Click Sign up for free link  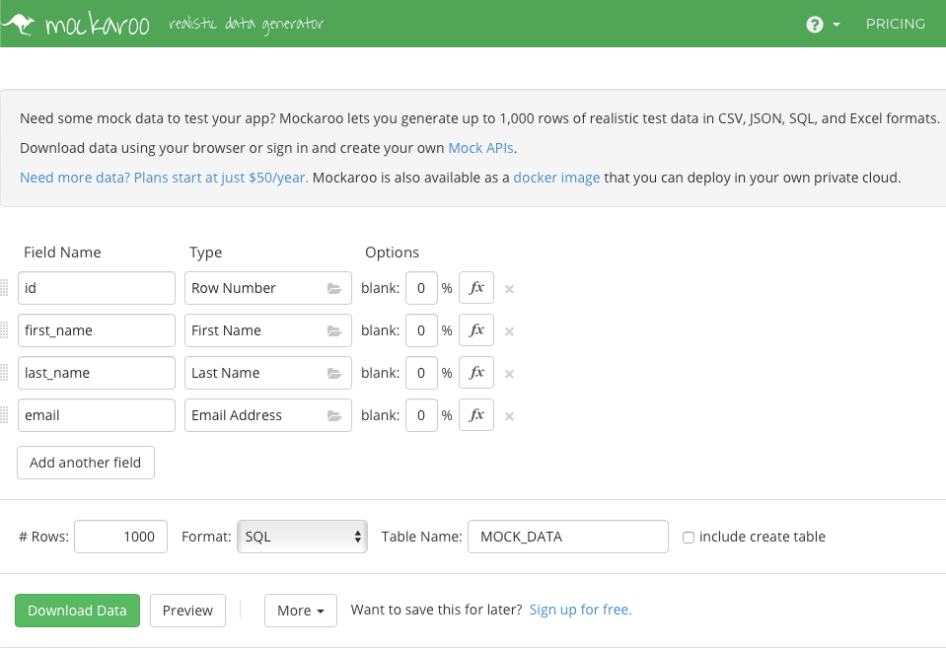580,610
